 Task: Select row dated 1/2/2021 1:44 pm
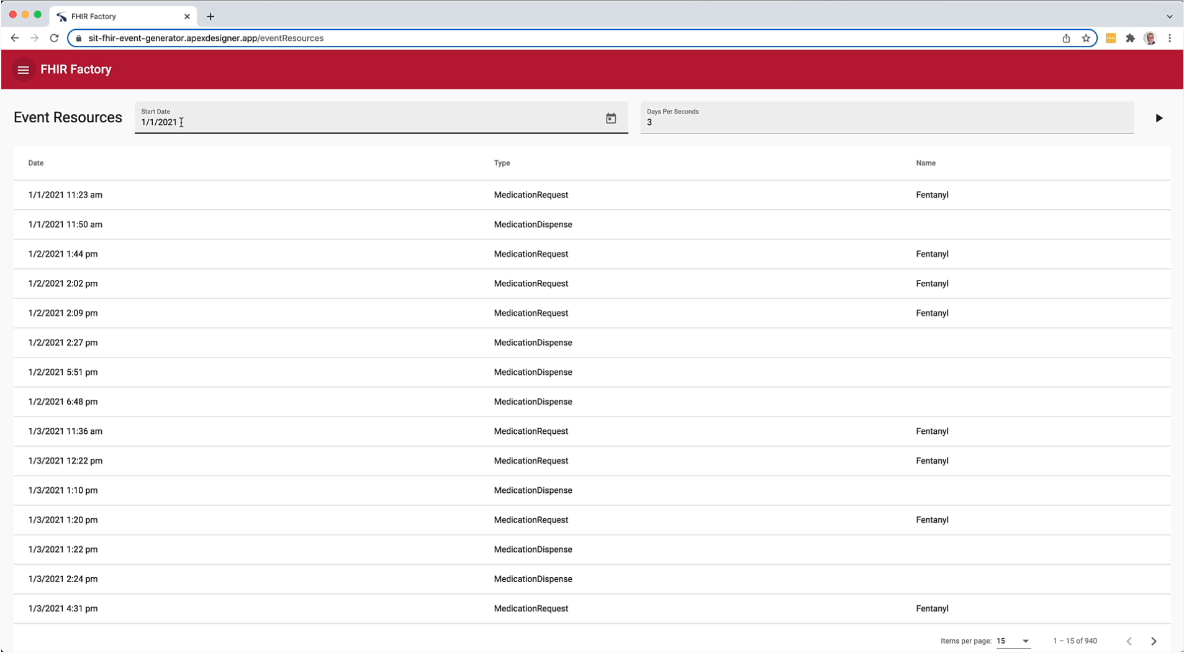click(592, 254)
